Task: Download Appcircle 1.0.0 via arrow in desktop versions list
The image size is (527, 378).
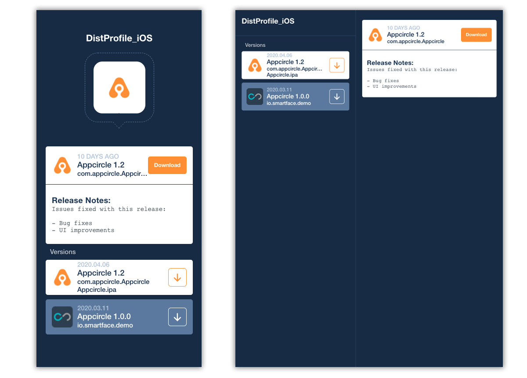Action: pyautogui.click(x=337, y=97)
